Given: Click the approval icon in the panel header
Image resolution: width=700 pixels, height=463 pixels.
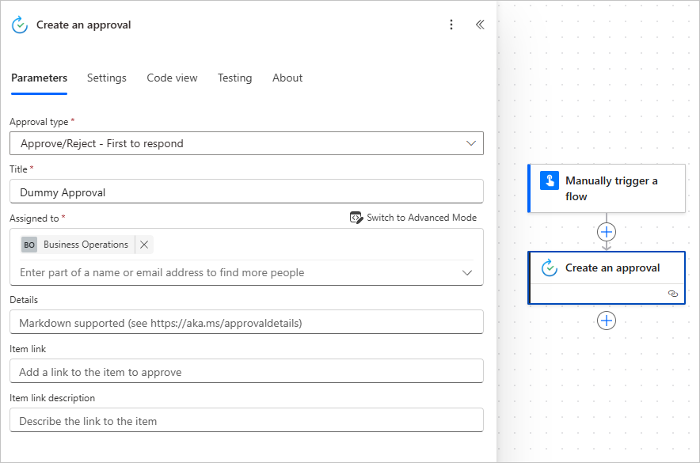Looking at the screenshot, I should click(20, 25).
